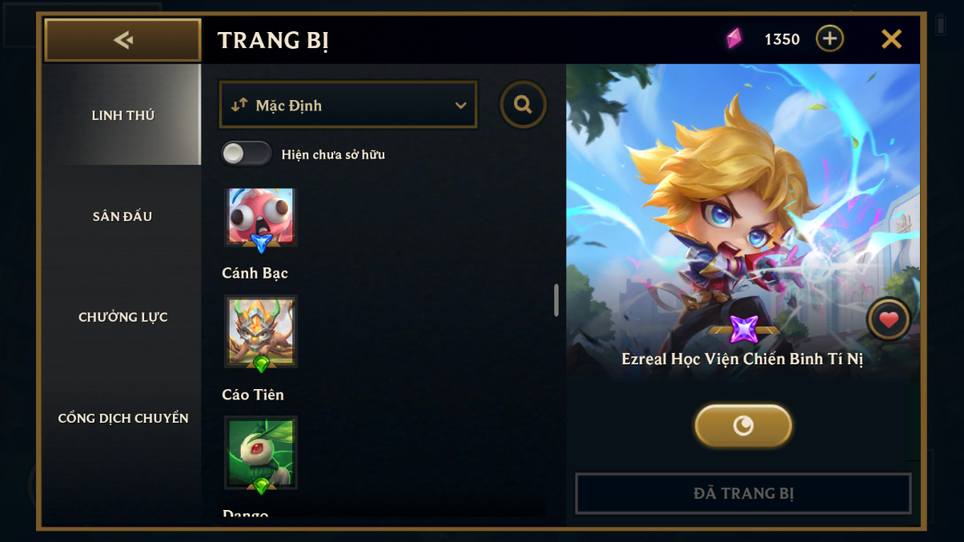Click the pink gem currency icon

733,38
